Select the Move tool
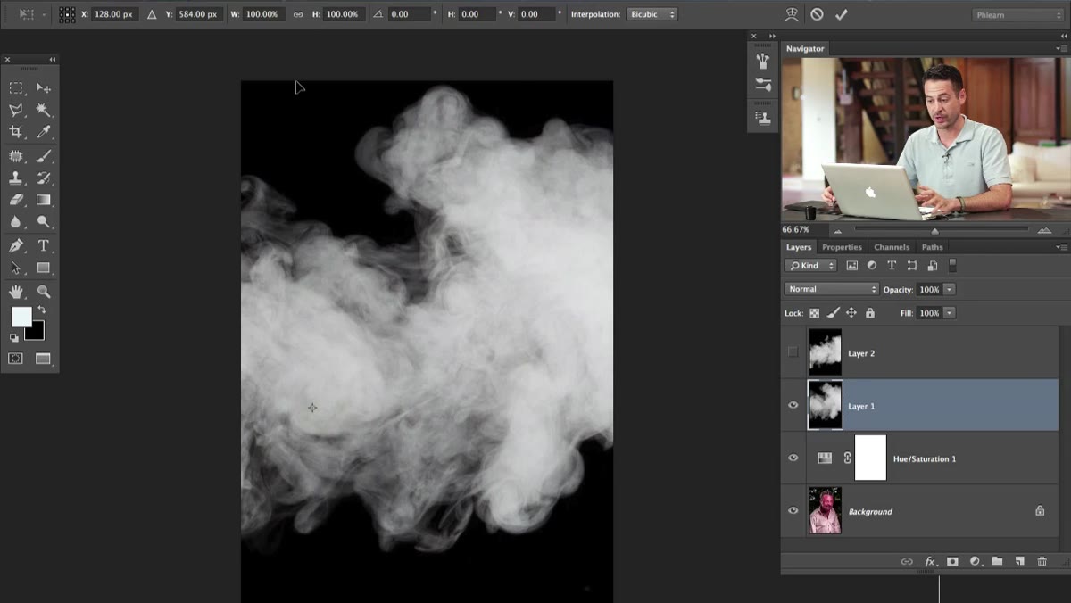 pos(43,87)
